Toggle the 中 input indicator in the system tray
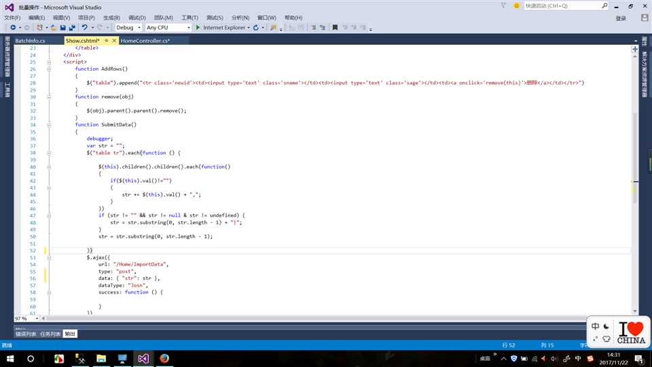This screenshot has height=367, width=652. click(x=578, y=359)
